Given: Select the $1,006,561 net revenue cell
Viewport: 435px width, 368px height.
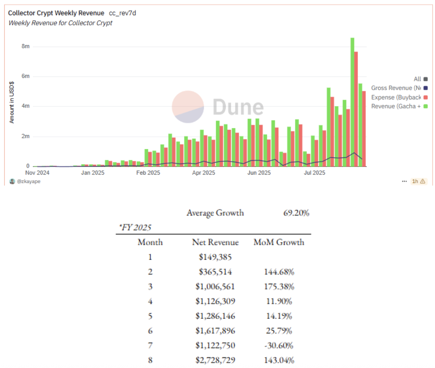Looking at the screenshot, I should click(215, 286).
